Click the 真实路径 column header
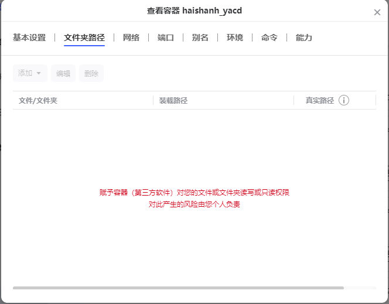Image resolution: width=389 pixels, height=304 pixels. pos(319,100)
